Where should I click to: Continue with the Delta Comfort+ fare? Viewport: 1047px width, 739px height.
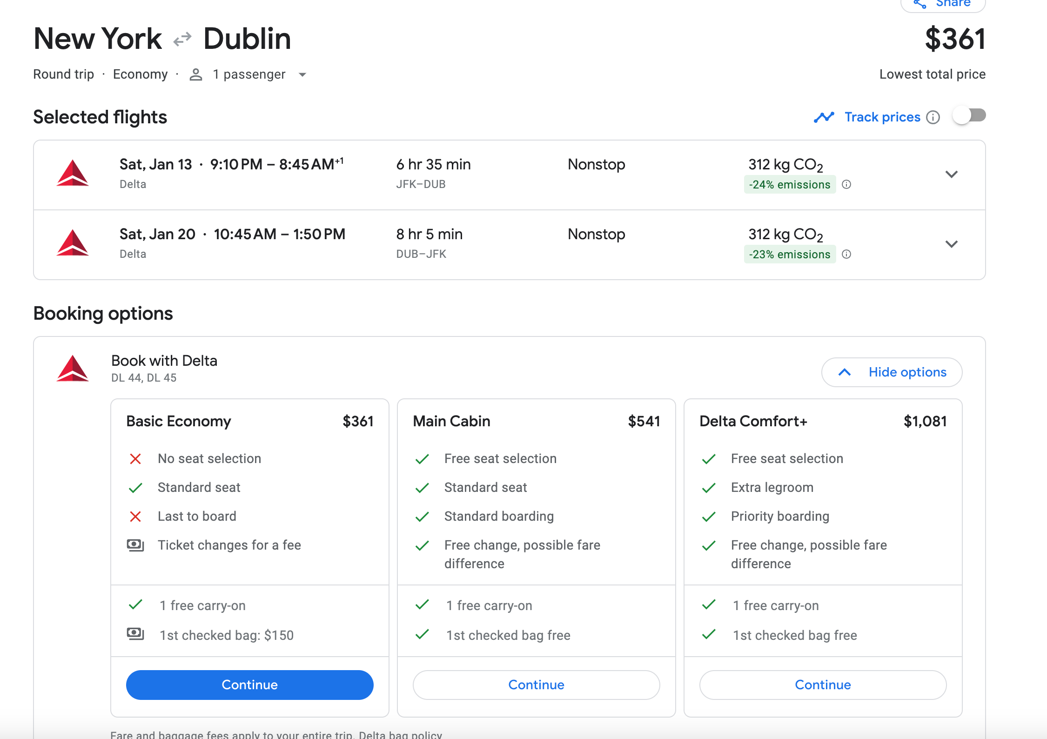[822, 685]
